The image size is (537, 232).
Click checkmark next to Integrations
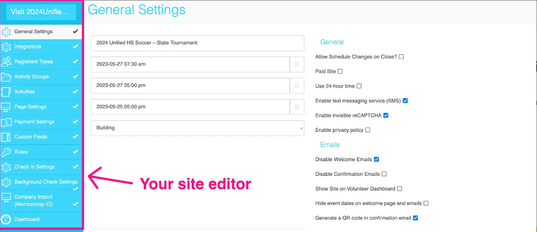click(x=76, y=47)
